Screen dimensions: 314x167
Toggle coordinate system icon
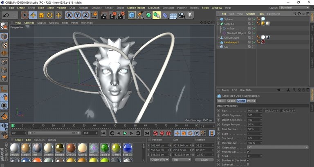coord(94,15)
